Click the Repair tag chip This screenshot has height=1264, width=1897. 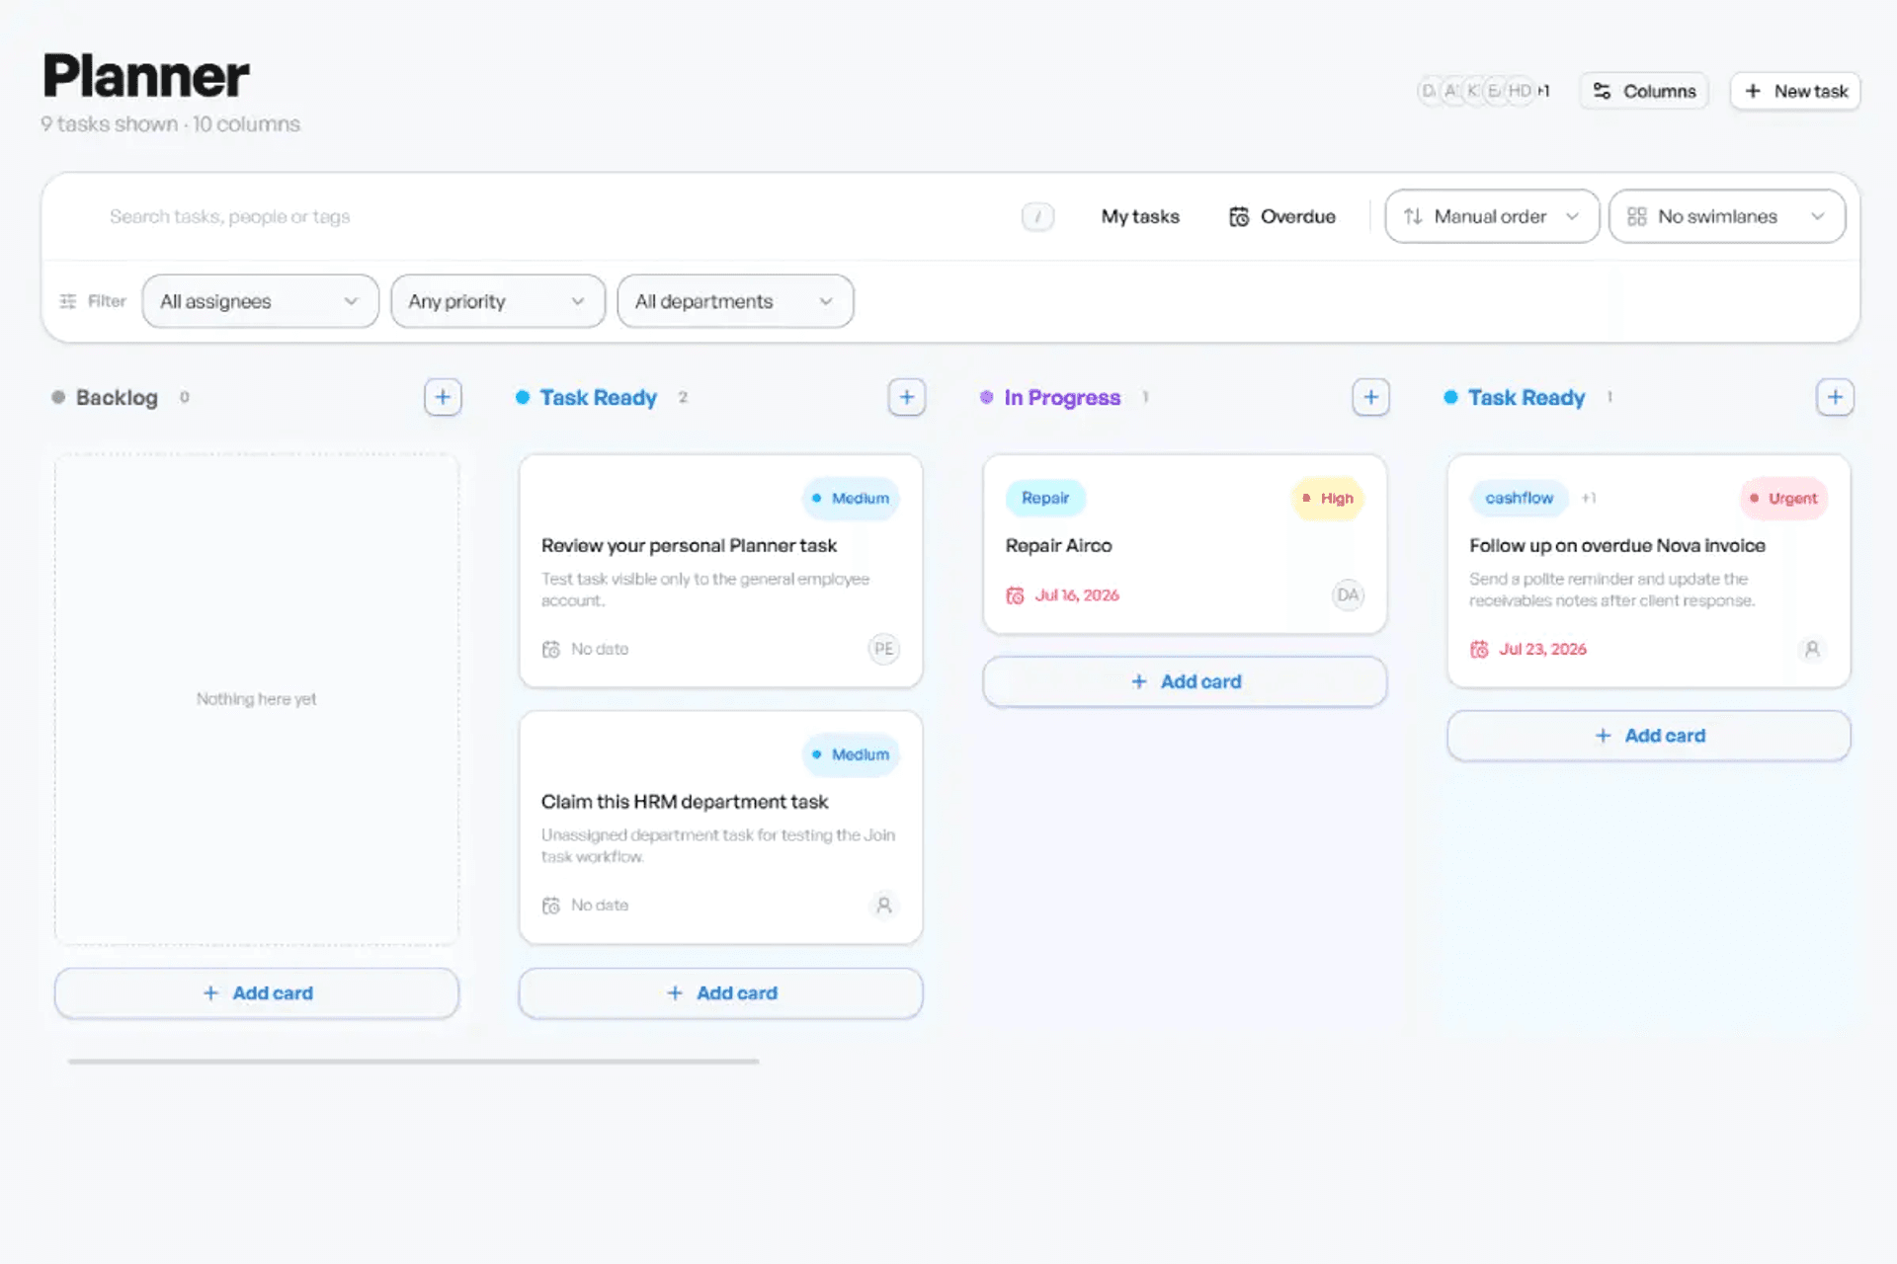[x=1045, y=499]
